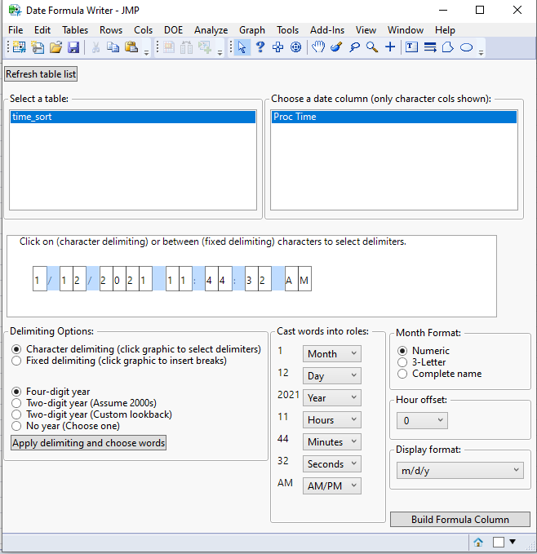
Task: Select the Selection cross tool
Action: pyautogui.click(x=278, y=47)
